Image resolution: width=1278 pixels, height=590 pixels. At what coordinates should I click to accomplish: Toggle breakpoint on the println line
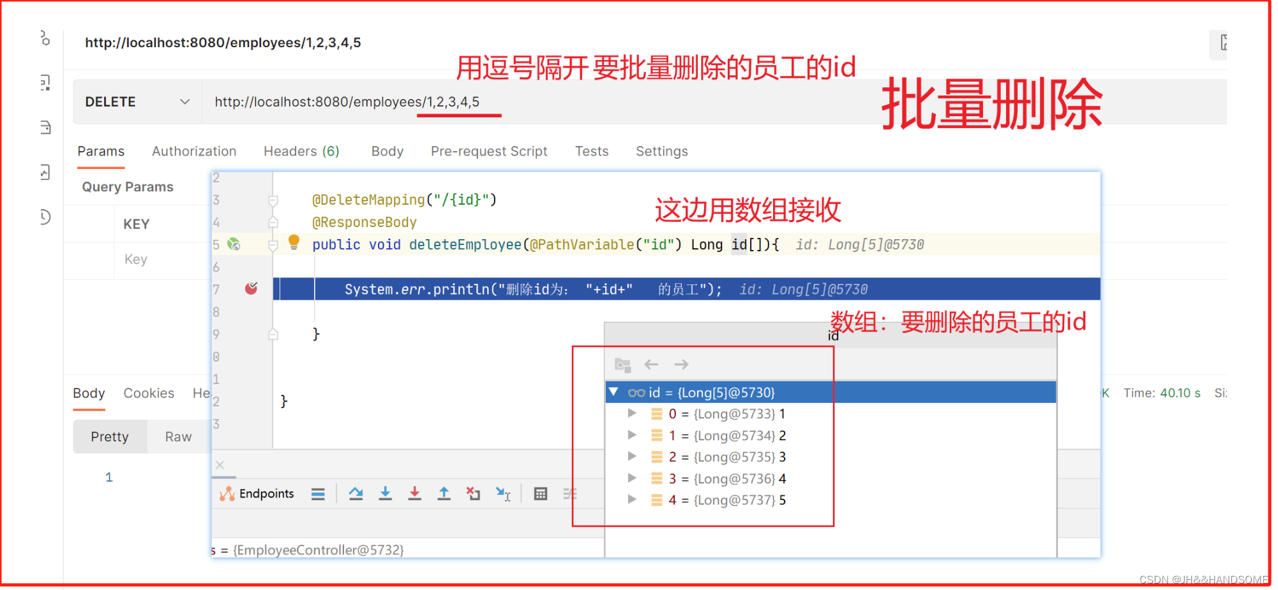point(251,289)
